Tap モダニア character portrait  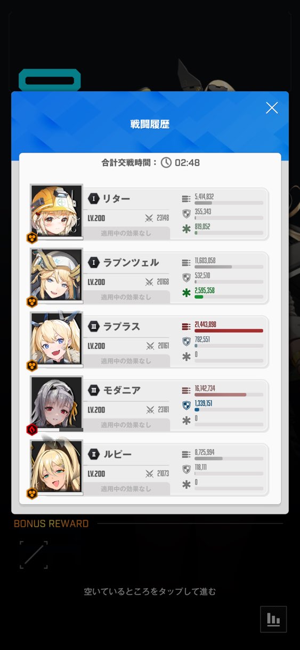(x=56, y=403)
